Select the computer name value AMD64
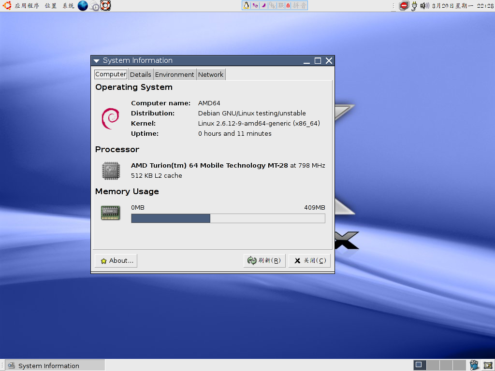This screenshot has height=371, width=495. click(x=209, y=103)
